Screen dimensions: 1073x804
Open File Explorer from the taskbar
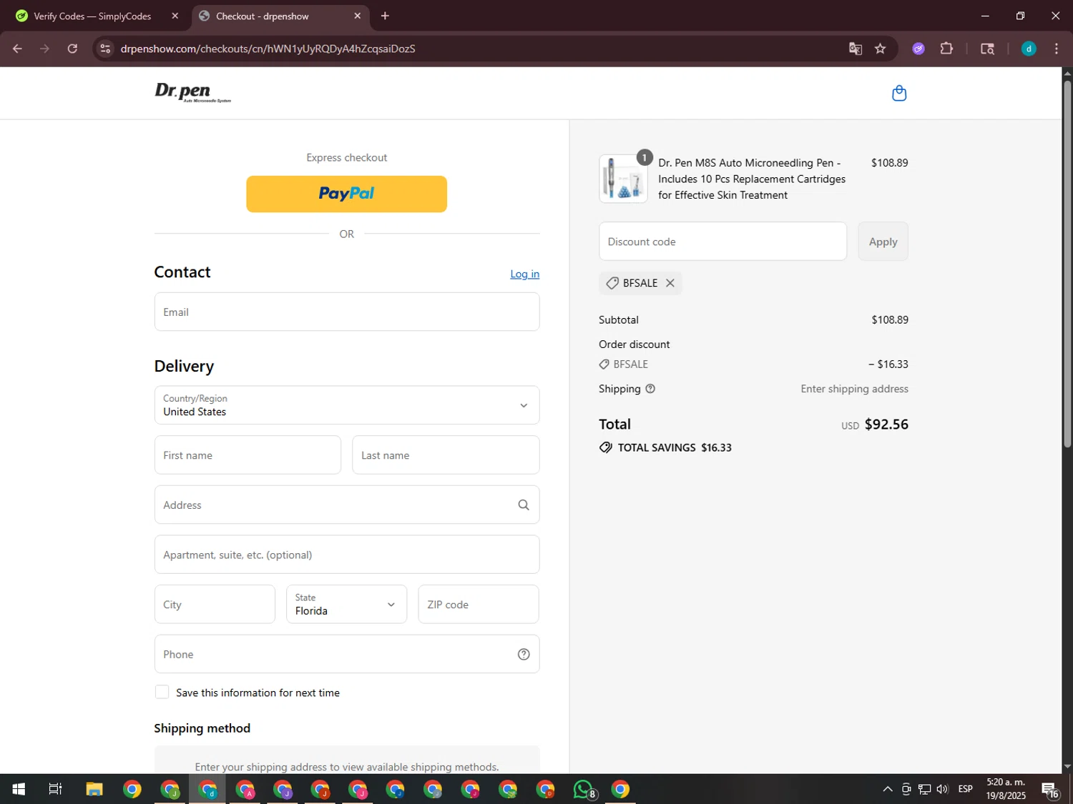(x=94, y=789)
